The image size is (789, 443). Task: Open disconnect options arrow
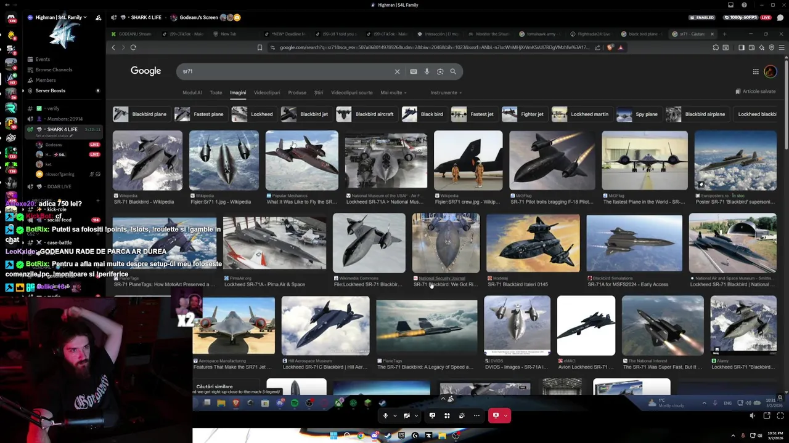point(506,416)
